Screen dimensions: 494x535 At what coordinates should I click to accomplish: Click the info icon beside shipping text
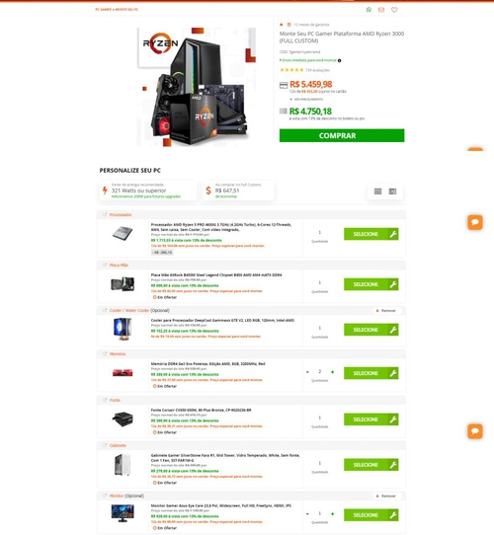(x=339, y=61)
